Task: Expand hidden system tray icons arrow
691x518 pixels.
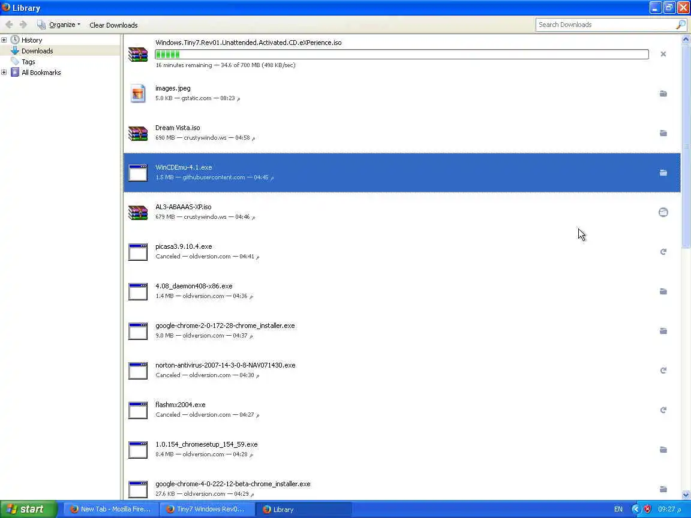Action: click(x=635, y=509)
